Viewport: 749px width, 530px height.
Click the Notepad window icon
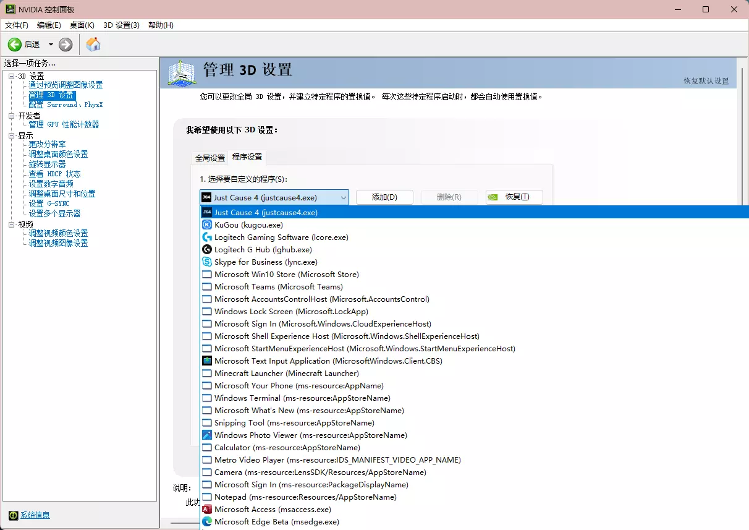[207, 497]
